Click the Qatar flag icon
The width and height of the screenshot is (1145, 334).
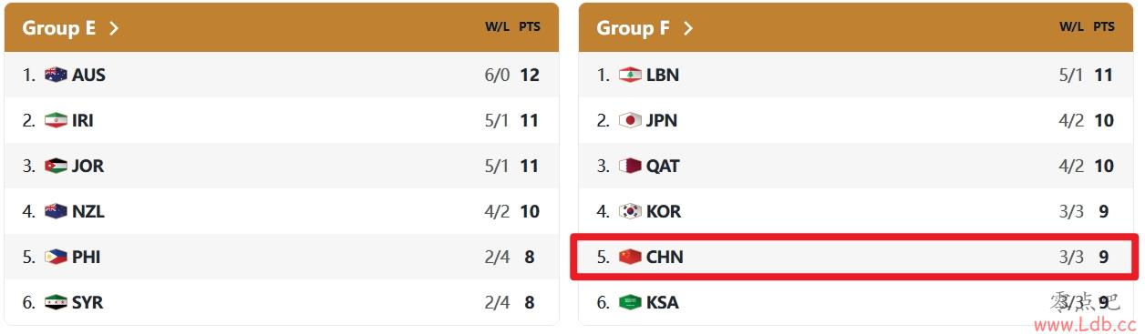pyautogui.click(x=630, y=166)
